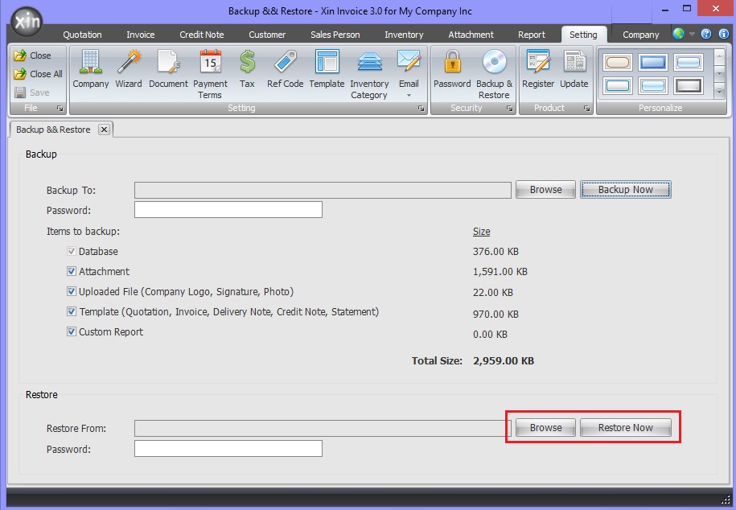This screenshot has width=736, height=510.
Task: Switch to the Credit Note tab
Action: point(202,35)
